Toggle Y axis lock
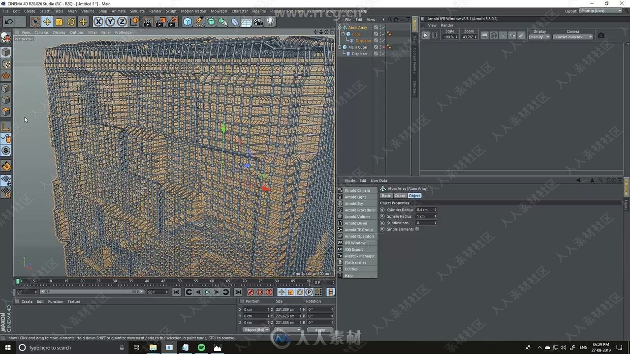This screenshot has width=630, height=354. tap(110, 22)
